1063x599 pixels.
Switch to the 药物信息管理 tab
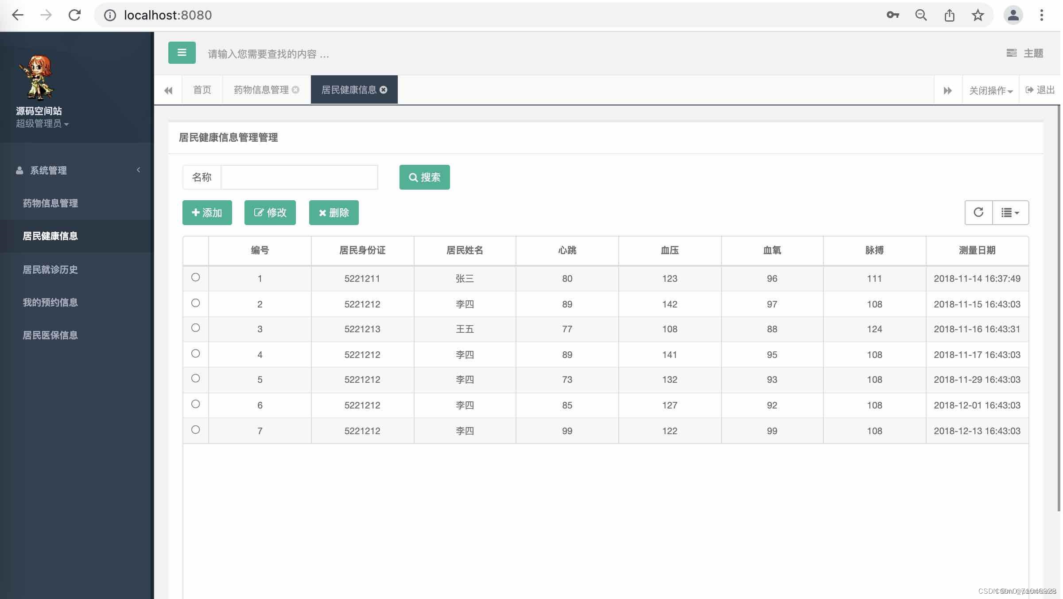pos(260,89)
